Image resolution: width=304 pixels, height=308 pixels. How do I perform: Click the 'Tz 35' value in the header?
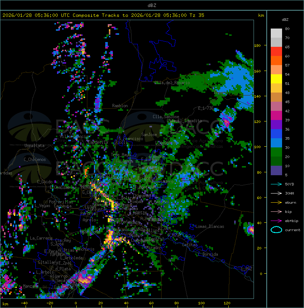(197, 15)
